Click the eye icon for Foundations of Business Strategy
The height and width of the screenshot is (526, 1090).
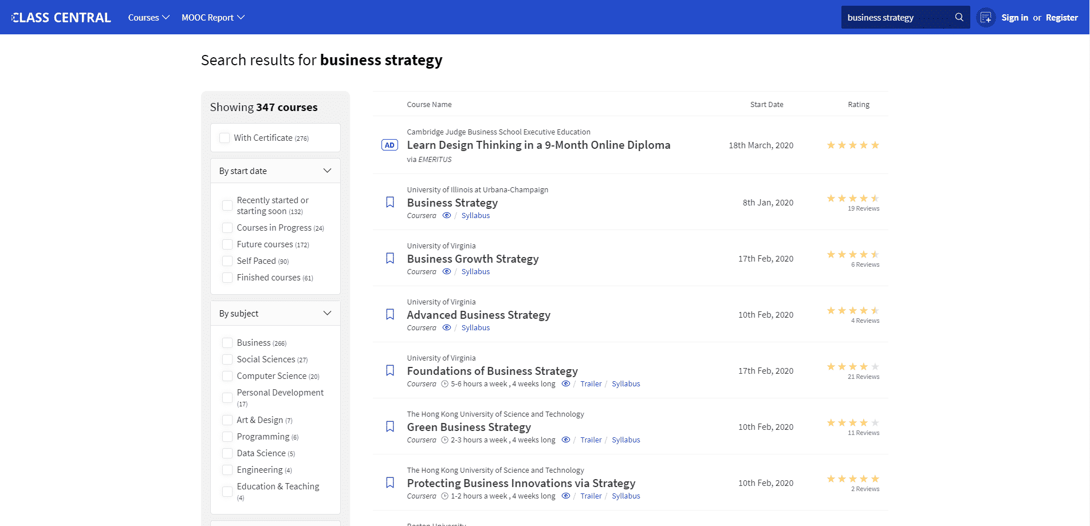(x=566, y=384)
